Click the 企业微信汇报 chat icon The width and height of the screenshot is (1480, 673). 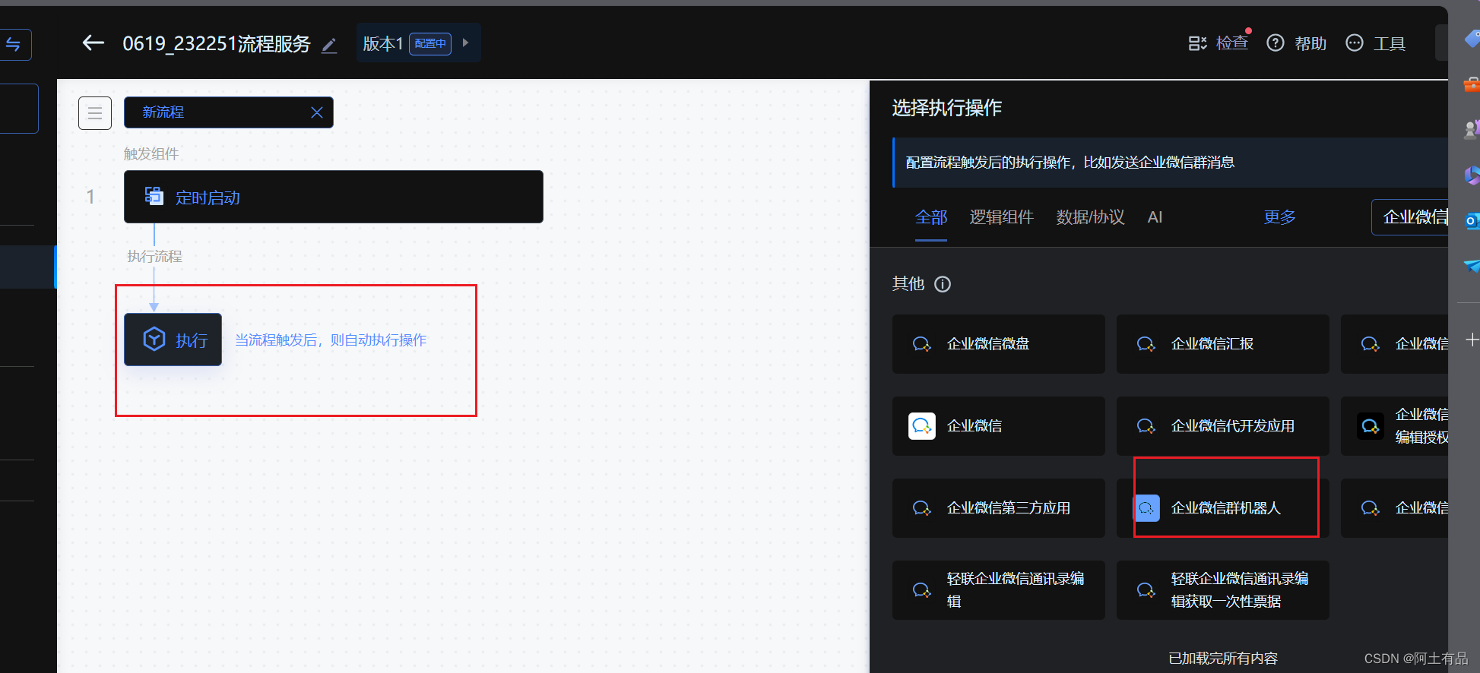pos(1146,344)
